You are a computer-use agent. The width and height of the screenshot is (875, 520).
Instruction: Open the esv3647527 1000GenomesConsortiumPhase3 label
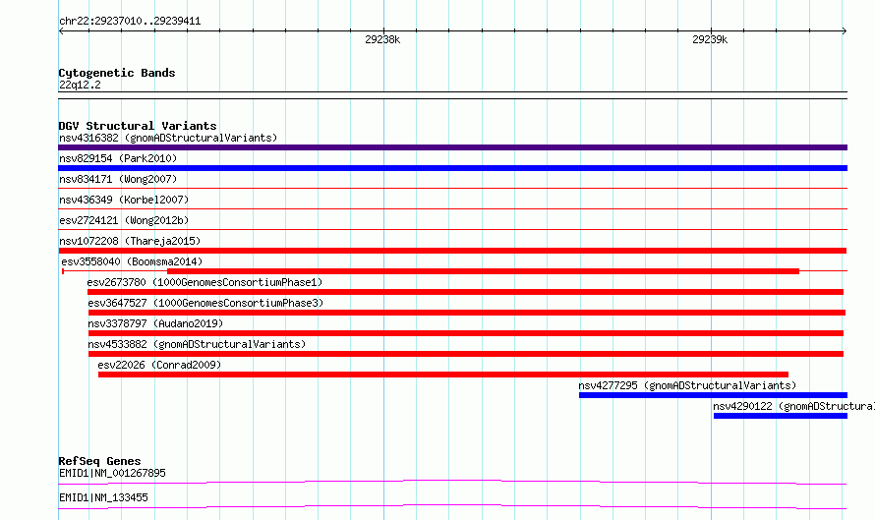[205, 303]
